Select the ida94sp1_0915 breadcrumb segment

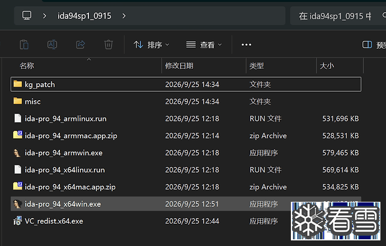coord(84,16)
